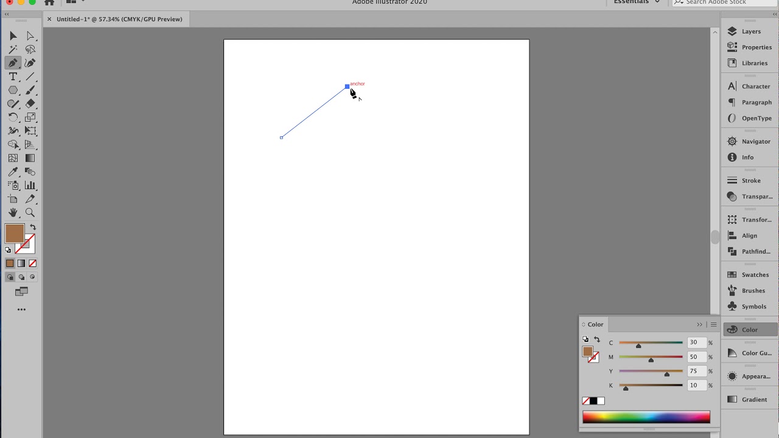The width and height of the screenshot is (779, 438).
Task: Pick a color from spectrum bar
Action: point(646,417)
